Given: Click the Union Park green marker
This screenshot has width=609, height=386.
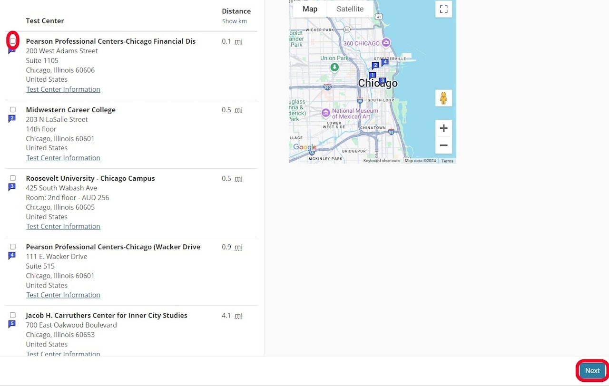Looking at the screenshot, I should (334, 67).
